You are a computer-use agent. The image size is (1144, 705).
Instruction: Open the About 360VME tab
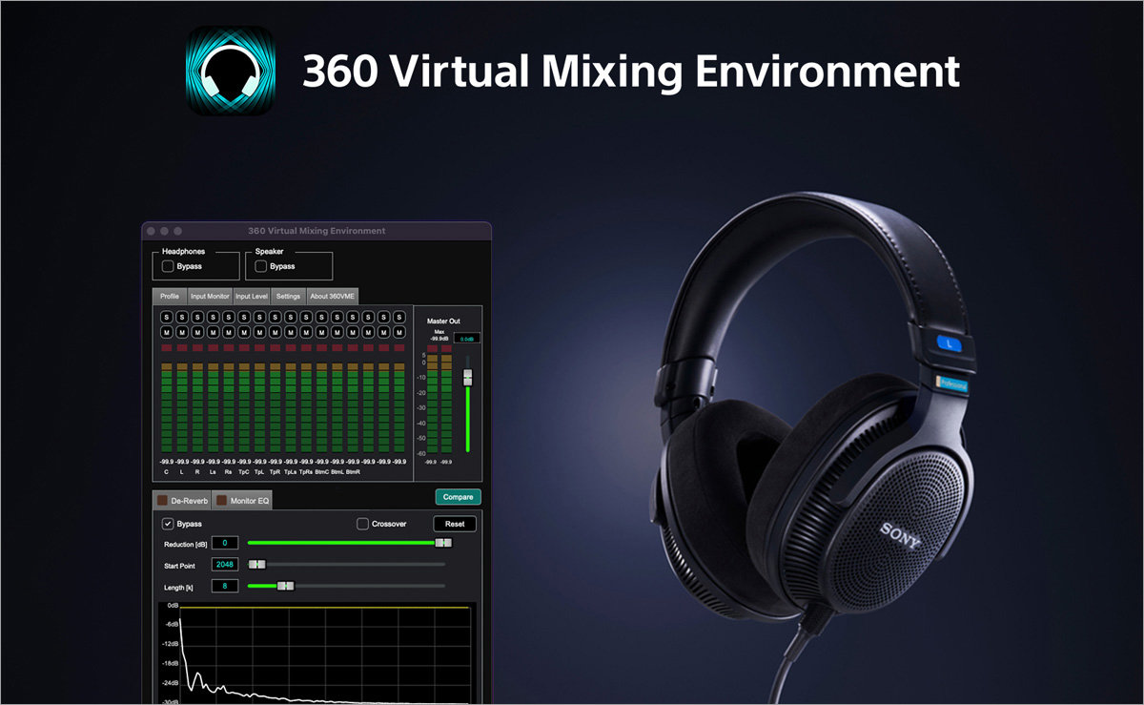(332, 297)
